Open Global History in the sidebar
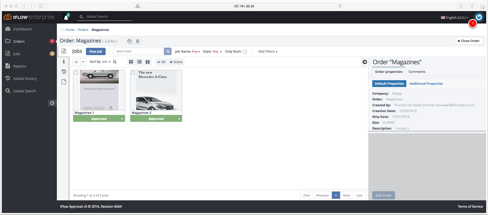 (x=25, y=79)
